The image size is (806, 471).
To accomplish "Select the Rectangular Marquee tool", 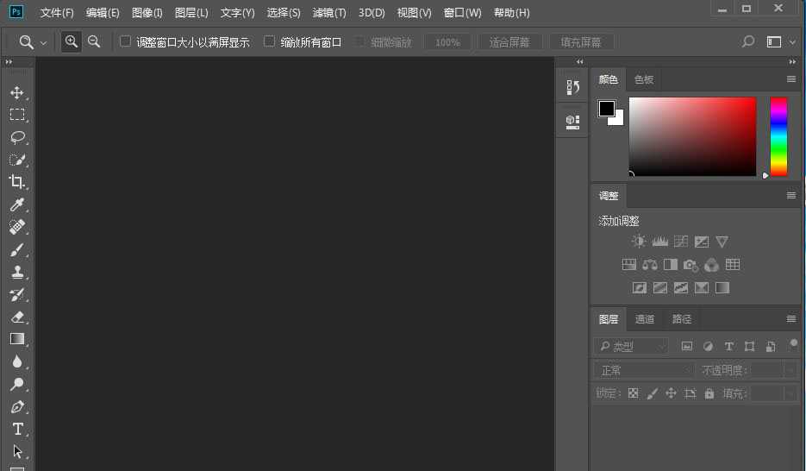I will [x=16, y=115].
